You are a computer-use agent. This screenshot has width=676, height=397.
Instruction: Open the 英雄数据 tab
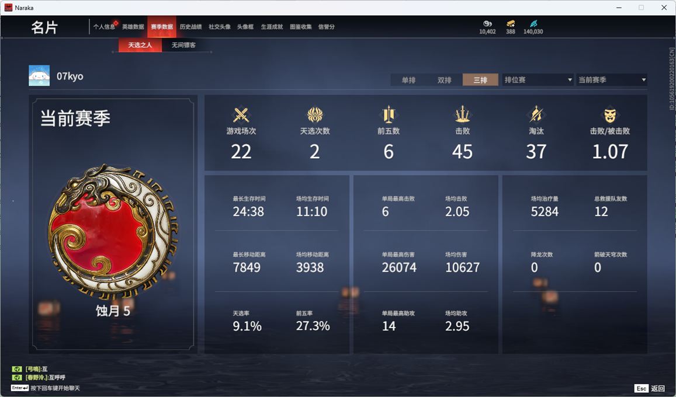(133, 27)
